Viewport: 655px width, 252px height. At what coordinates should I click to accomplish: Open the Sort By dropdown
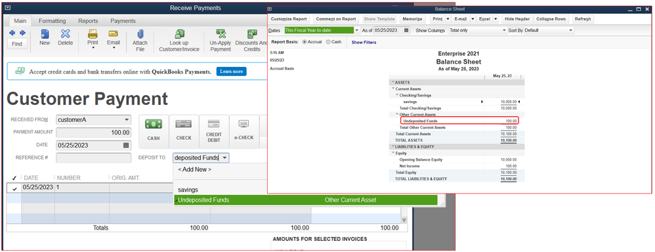point(571,30)
